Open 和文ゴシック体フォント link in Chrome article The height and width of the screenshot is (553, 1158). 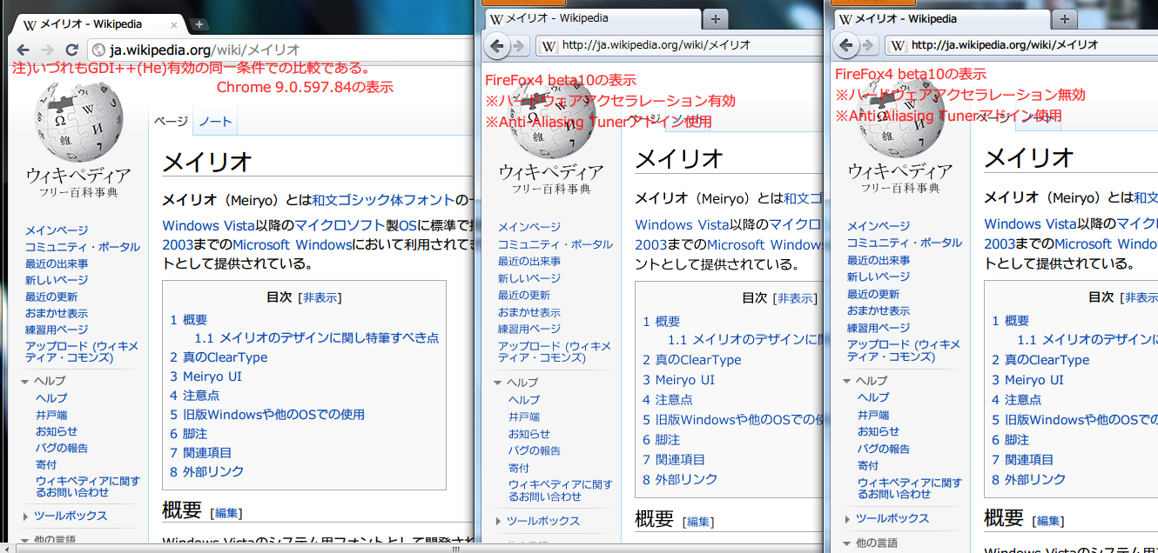[x=384, y=200]
